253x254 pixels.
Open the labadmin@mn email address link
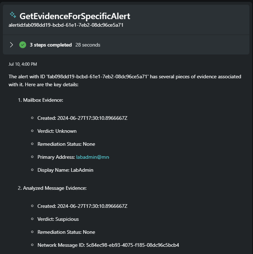(x=92, y=157)
